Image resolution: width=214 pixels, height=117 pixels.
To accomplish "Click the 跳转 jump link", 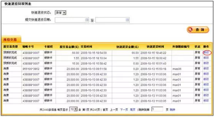I will tap(172, 110).
